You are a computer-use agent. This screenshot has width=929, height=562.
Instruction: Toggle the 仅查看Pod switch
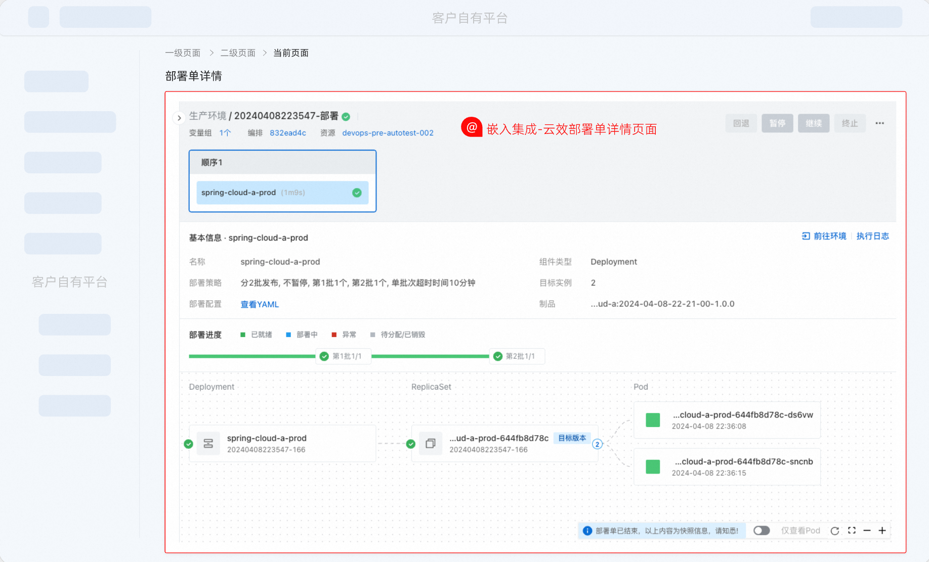tap(761, 531)
